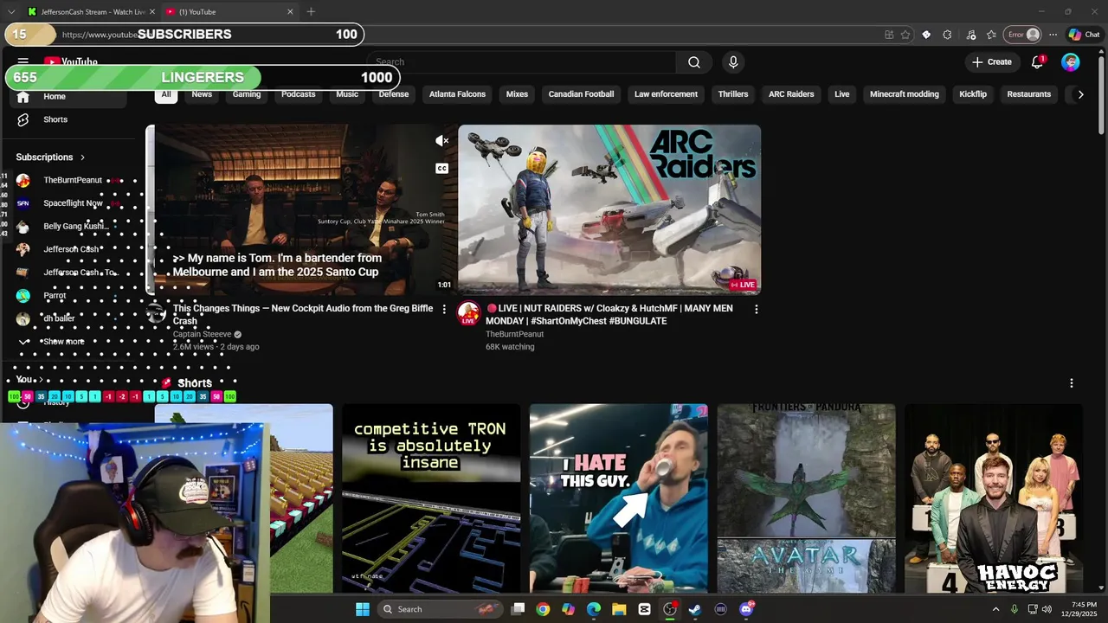Image resolution: width=1108 pixels, height=623 pixels.
Task: Click the diamond extension icon in toolbar
Action: pos(926,35)
